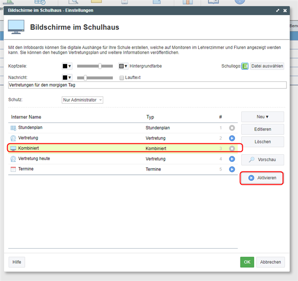The width and height of the screenshot is (298, 281).
Task: Adjust the Kopfzeile size slider
Action: coord(100,66)
